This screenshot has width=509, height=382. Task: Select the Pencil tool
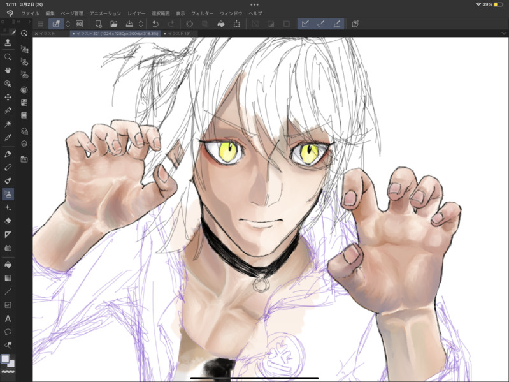click(8, 167)
